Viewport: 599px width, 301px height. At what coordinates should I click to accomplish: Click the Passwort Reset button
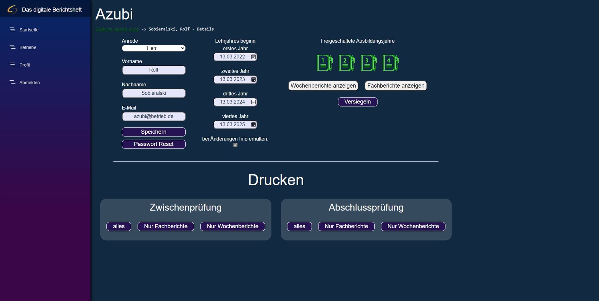[153, 144]
